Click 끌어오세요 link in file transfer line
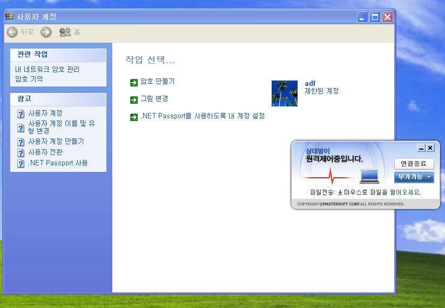The width and height of the screenshot is (445, 308). tap(405, 192)
